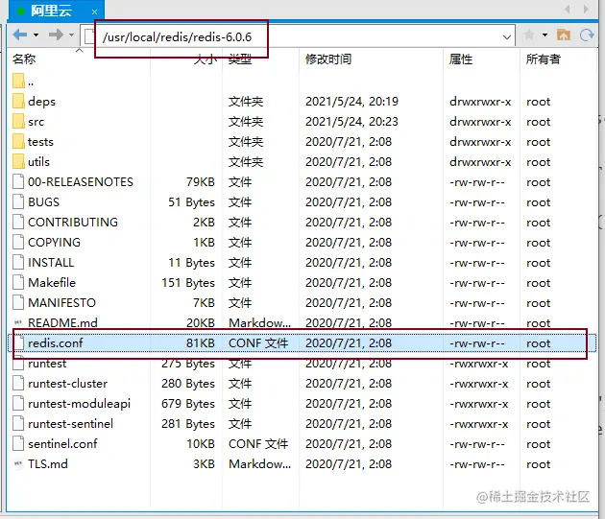
Task: Click the 79KB size of 00-RELEASENOTES
Action: click(x=201, y=181)
